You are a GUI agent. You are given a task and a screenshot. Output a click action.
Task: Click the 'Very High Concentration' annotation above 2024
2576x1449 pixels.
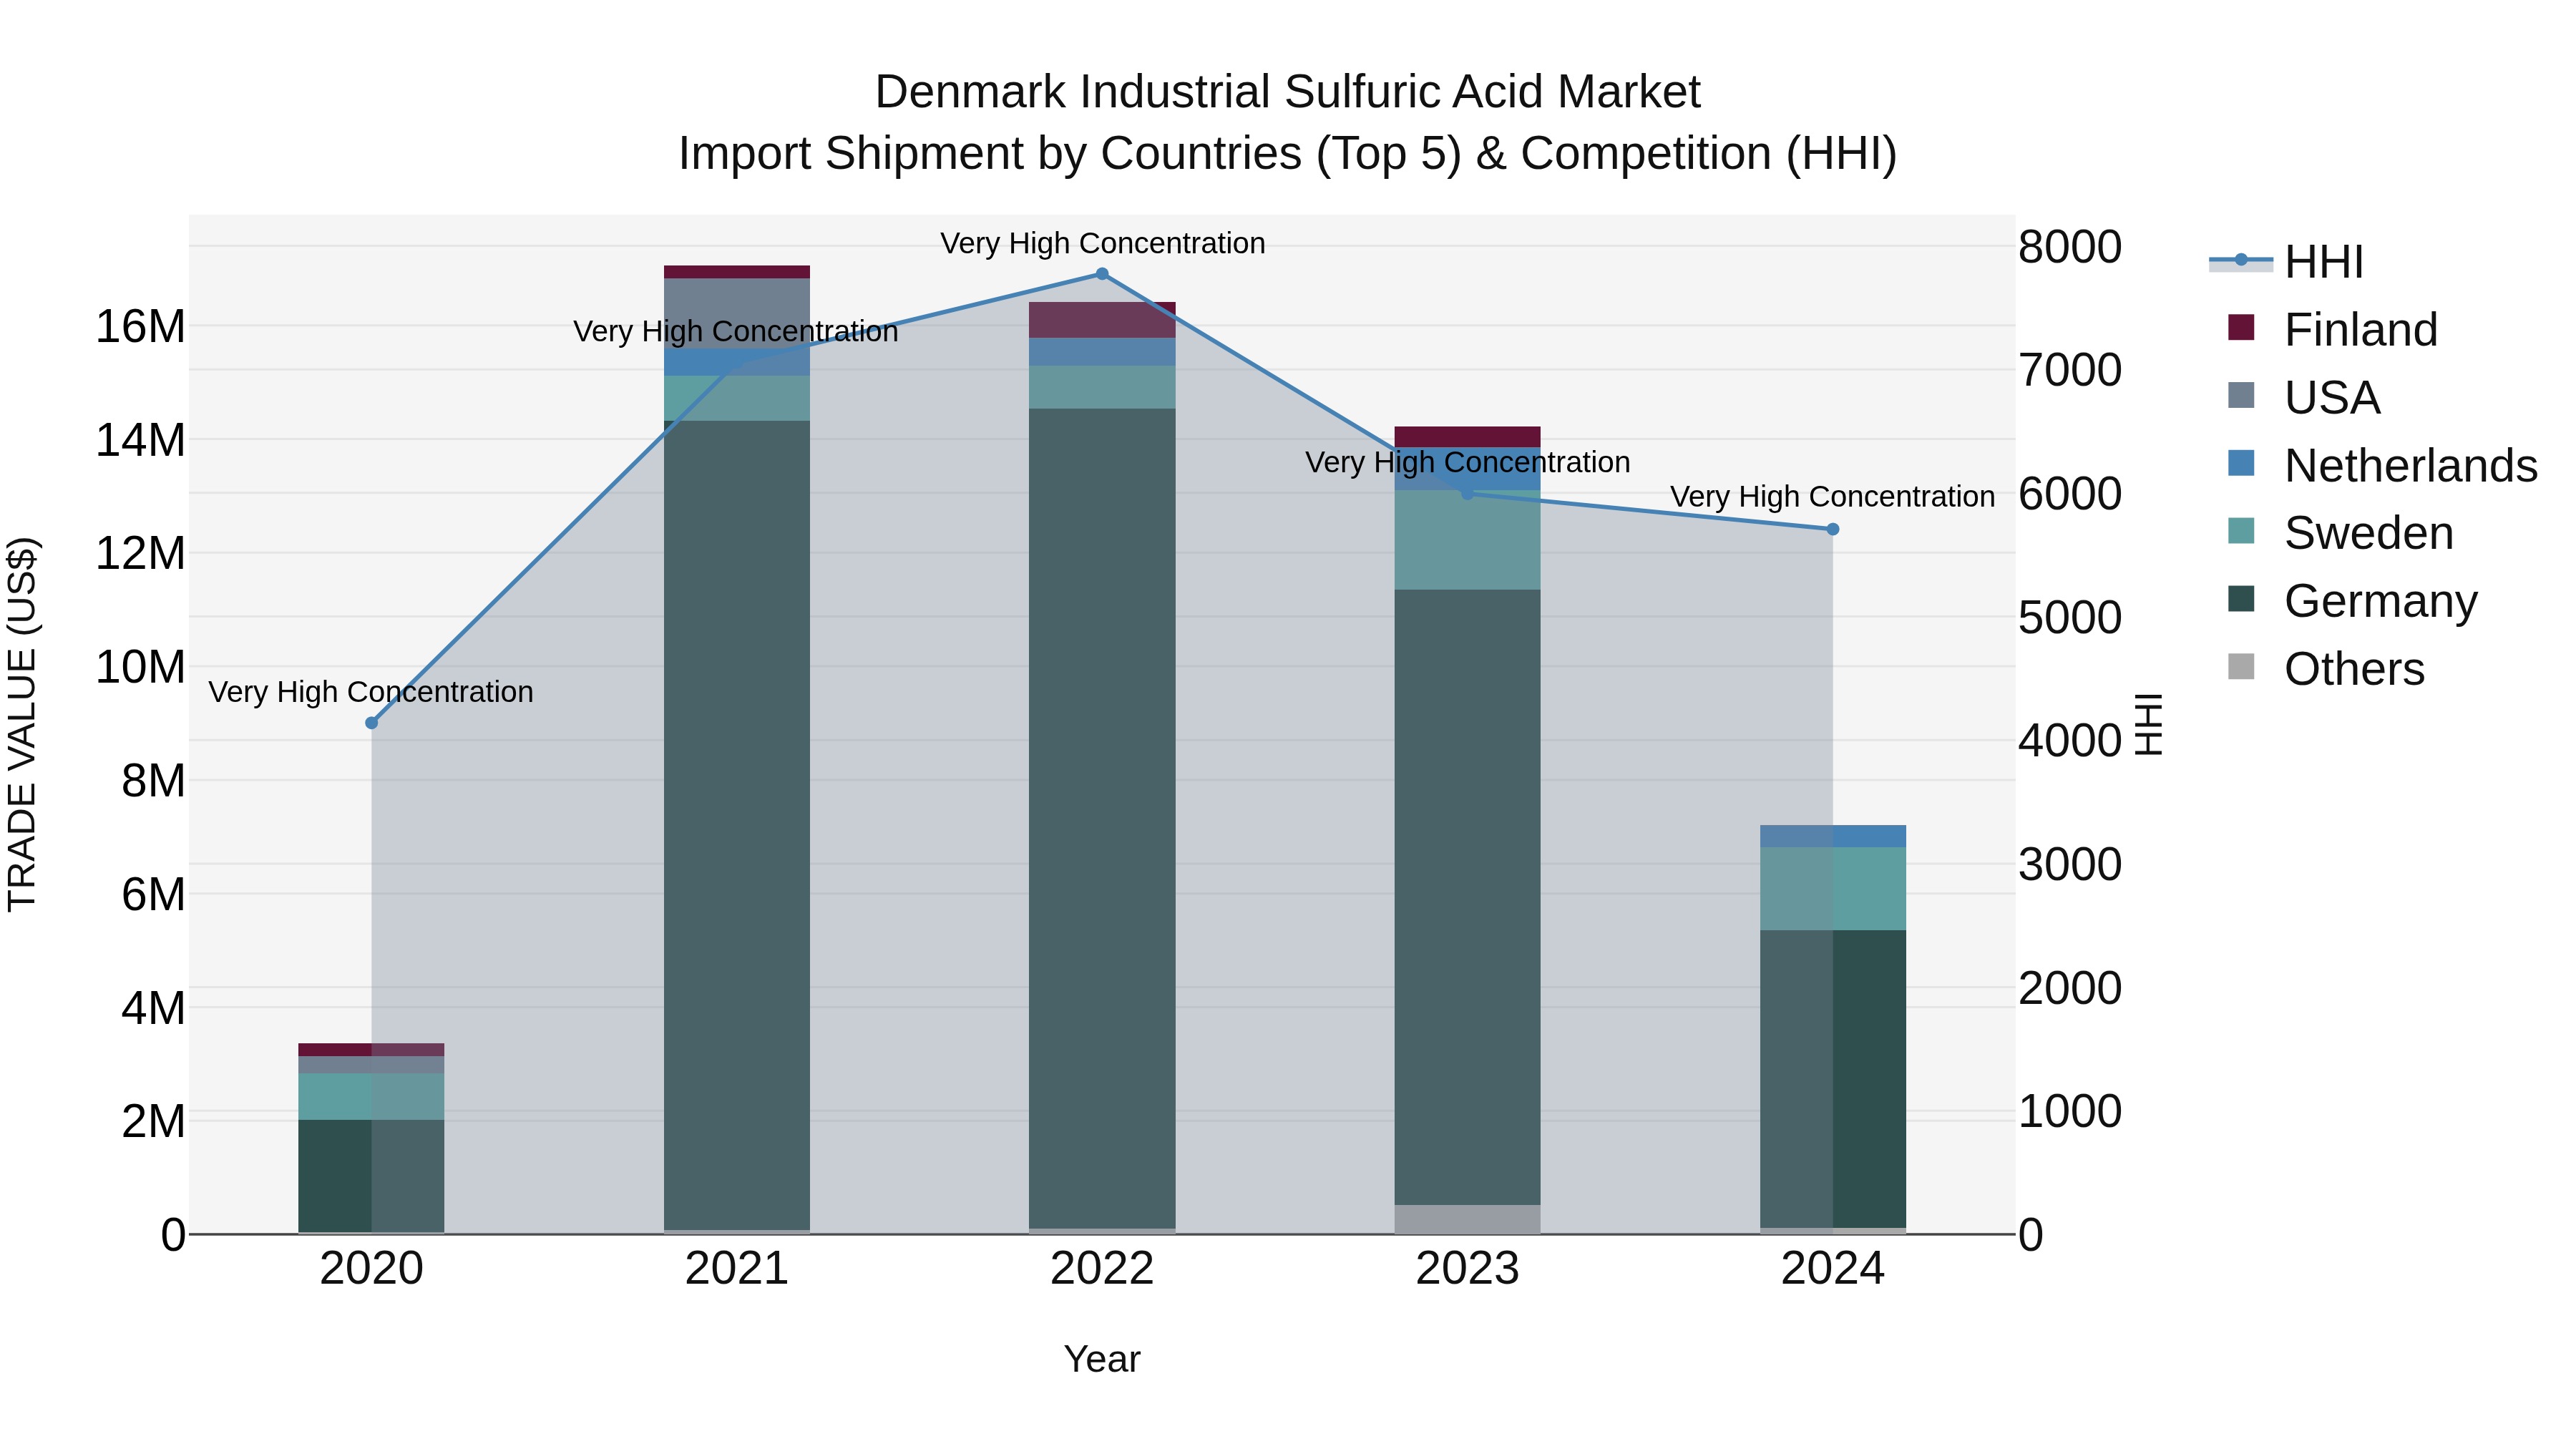click(1833, 496)
